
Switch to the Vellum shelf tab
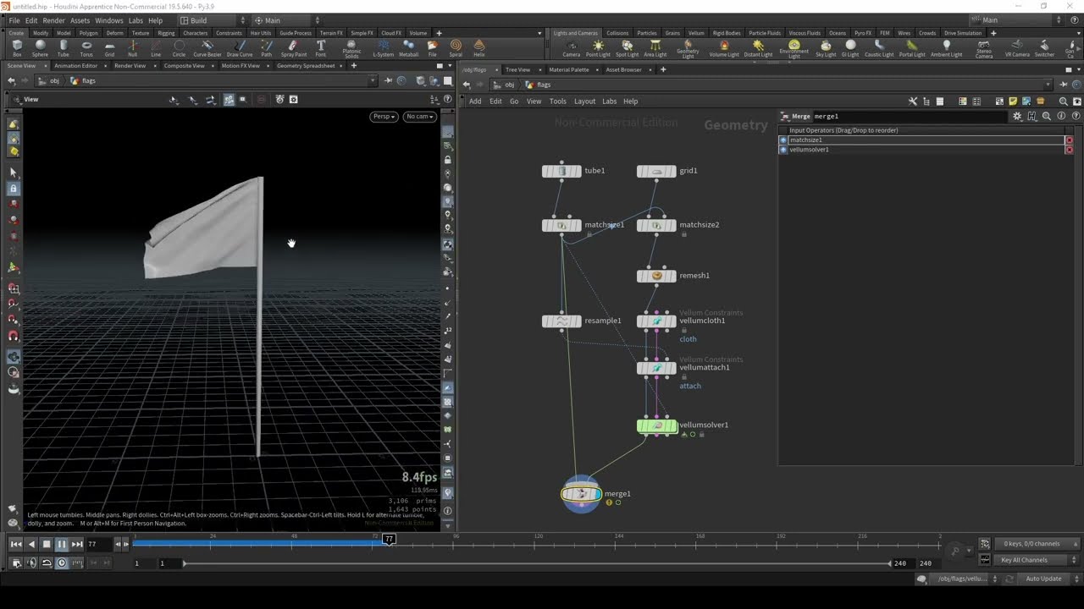pyautogui.click(x=696, y=33)
